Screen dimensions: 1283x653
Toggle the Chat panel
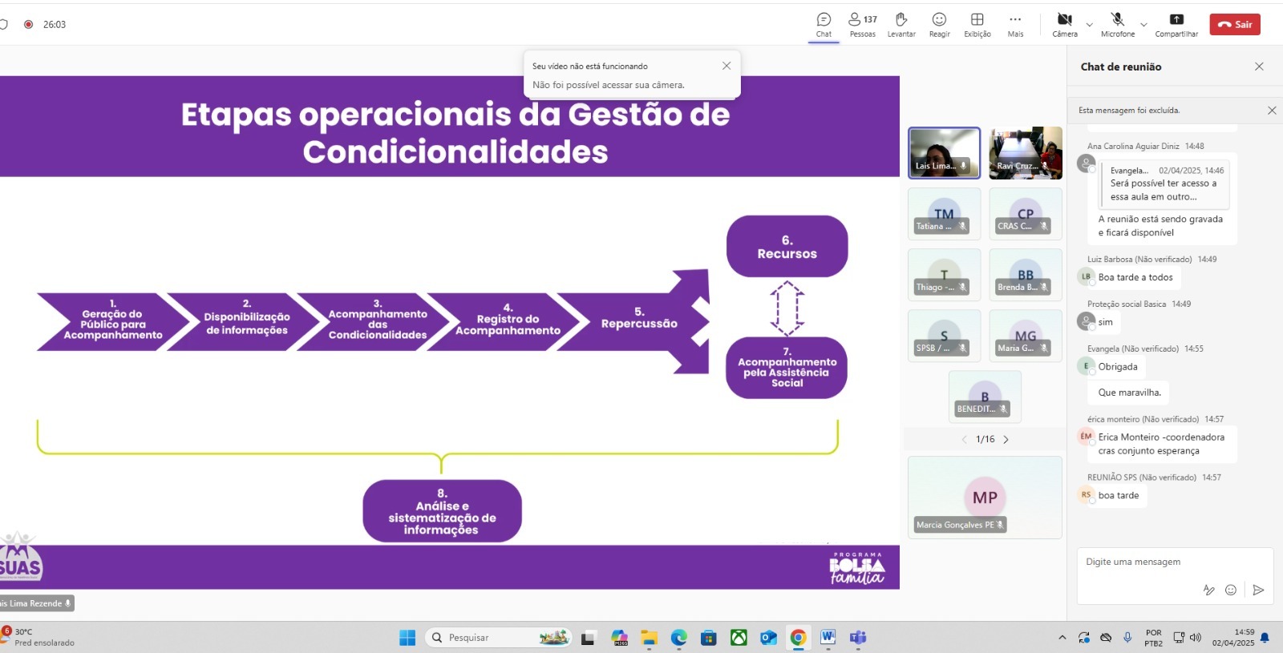click(x=824, y=24)
